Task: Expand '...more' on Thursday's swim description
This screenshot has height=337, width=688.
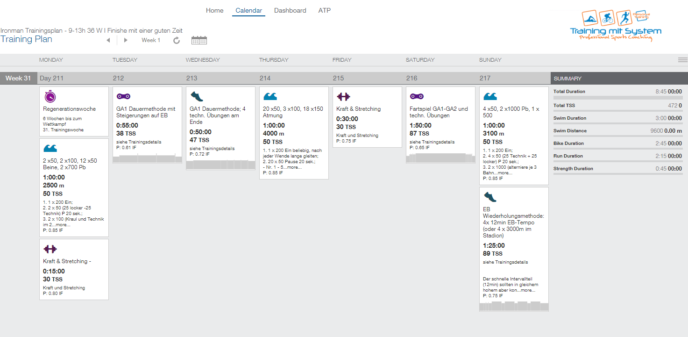Action: [294, 167]
